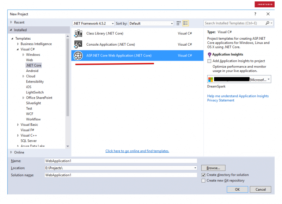Click the Application Insights lightbulb icon
282x204 pixels.
209,55
